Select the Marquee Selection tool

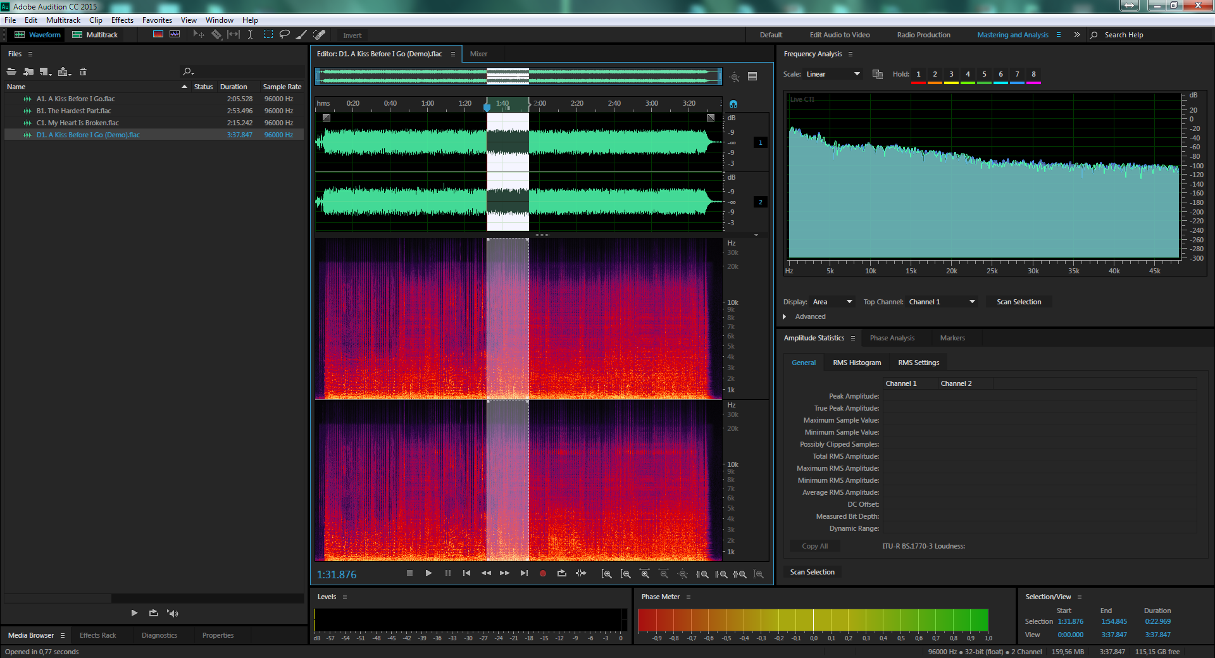click(268, 34)
